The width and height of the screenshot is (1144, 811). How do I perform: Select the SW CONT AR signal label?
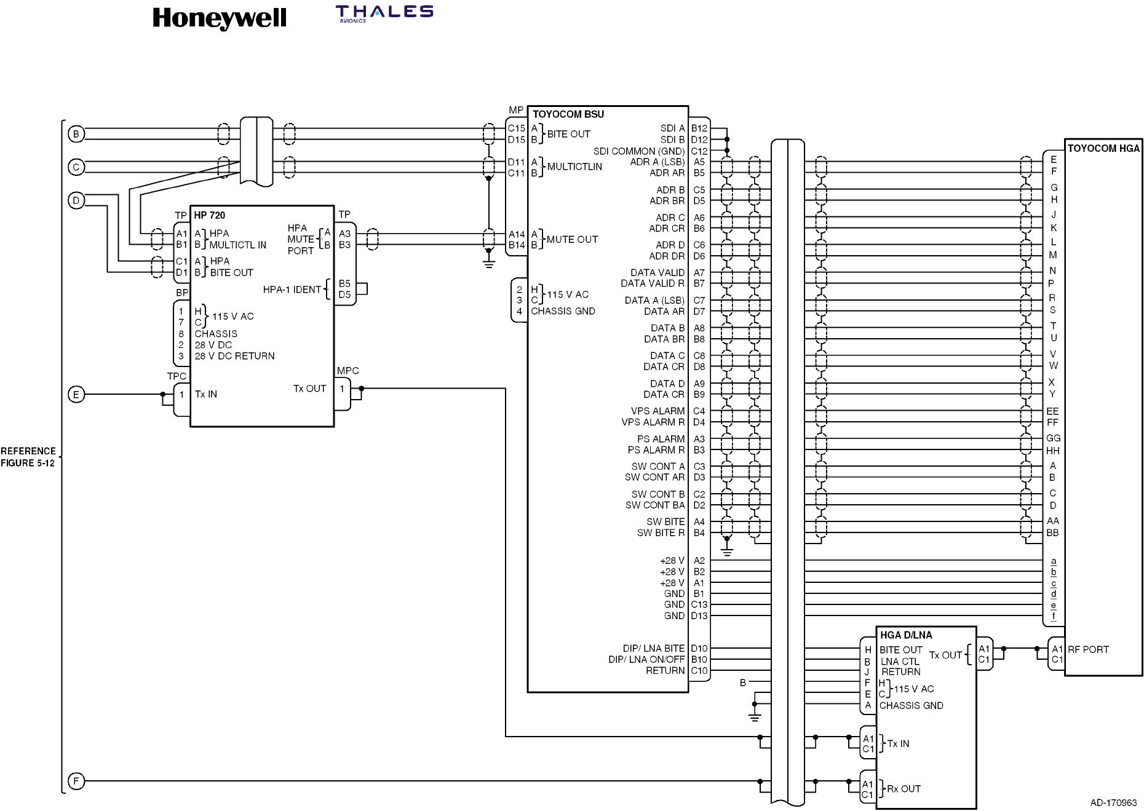[x=654, y=478]
